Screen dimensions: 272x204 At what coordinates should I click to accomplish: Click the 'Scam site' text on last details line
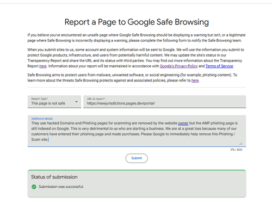[x=39, y=139]
